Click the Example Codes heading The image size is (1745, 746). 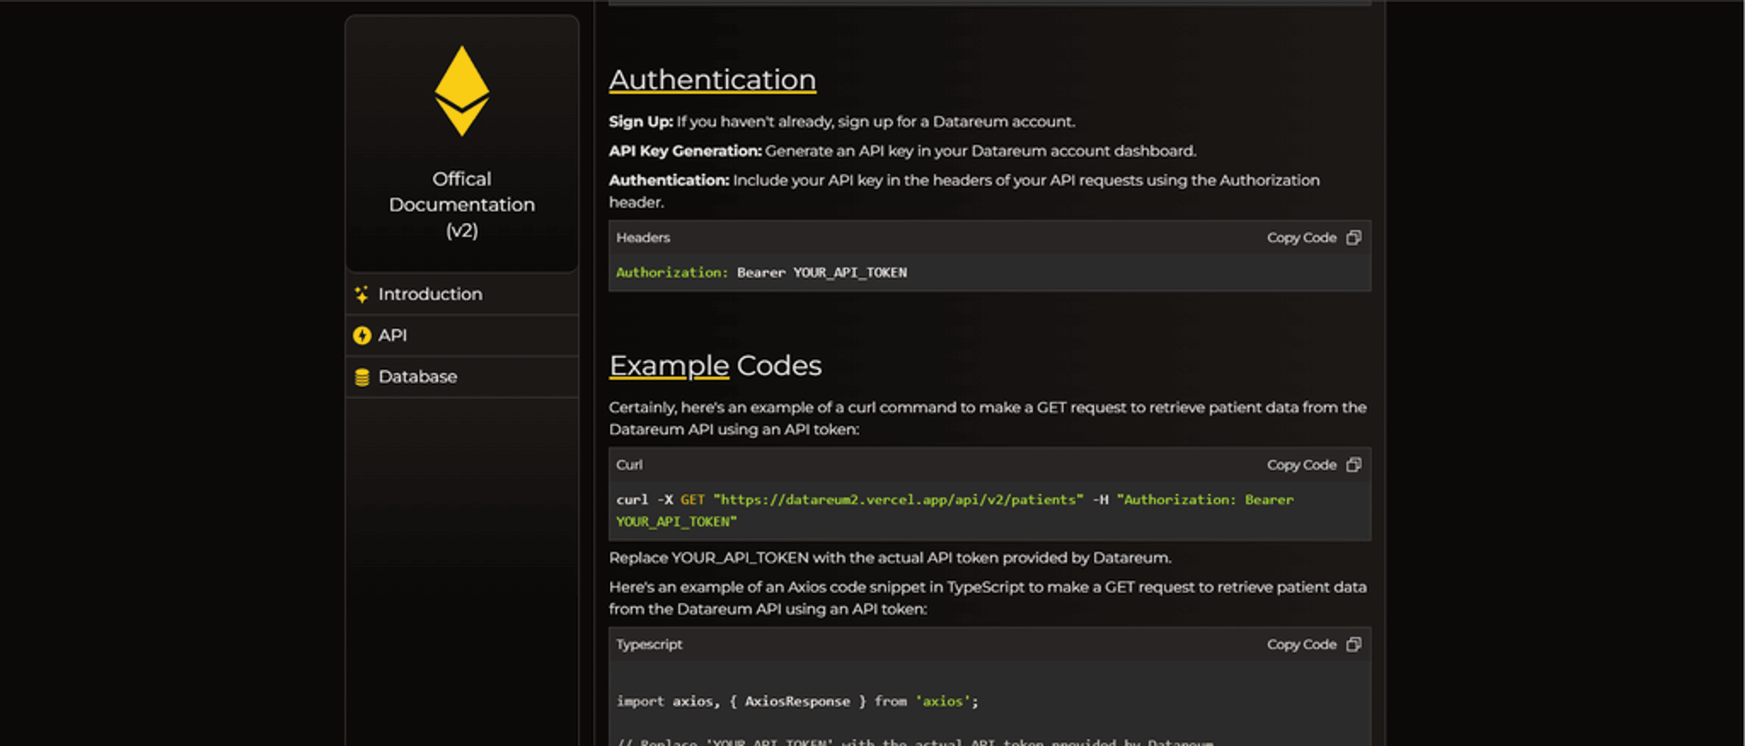coord(715,366)
